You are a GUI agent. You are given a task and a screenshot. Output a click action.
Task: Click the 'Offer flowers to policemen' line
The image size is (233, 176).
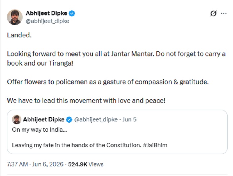(x=108, y=82)
